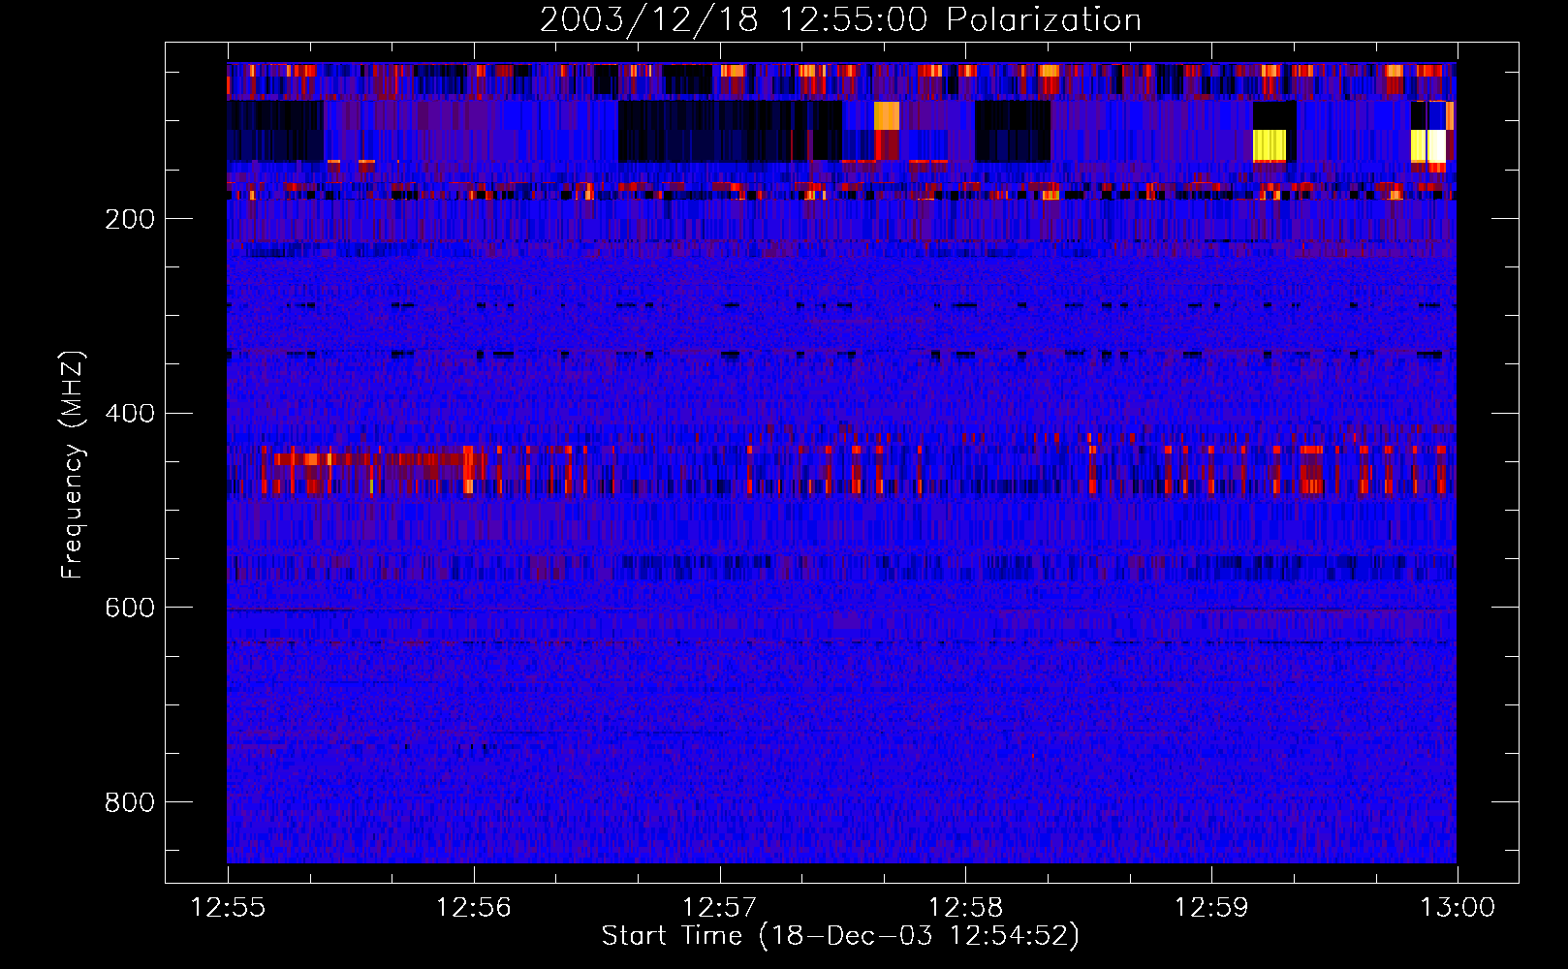Image resolution: width=1568 pixels, height=969 pixels.
Task: Click the 800 frequency tick label
Action: tap(130, 802)
